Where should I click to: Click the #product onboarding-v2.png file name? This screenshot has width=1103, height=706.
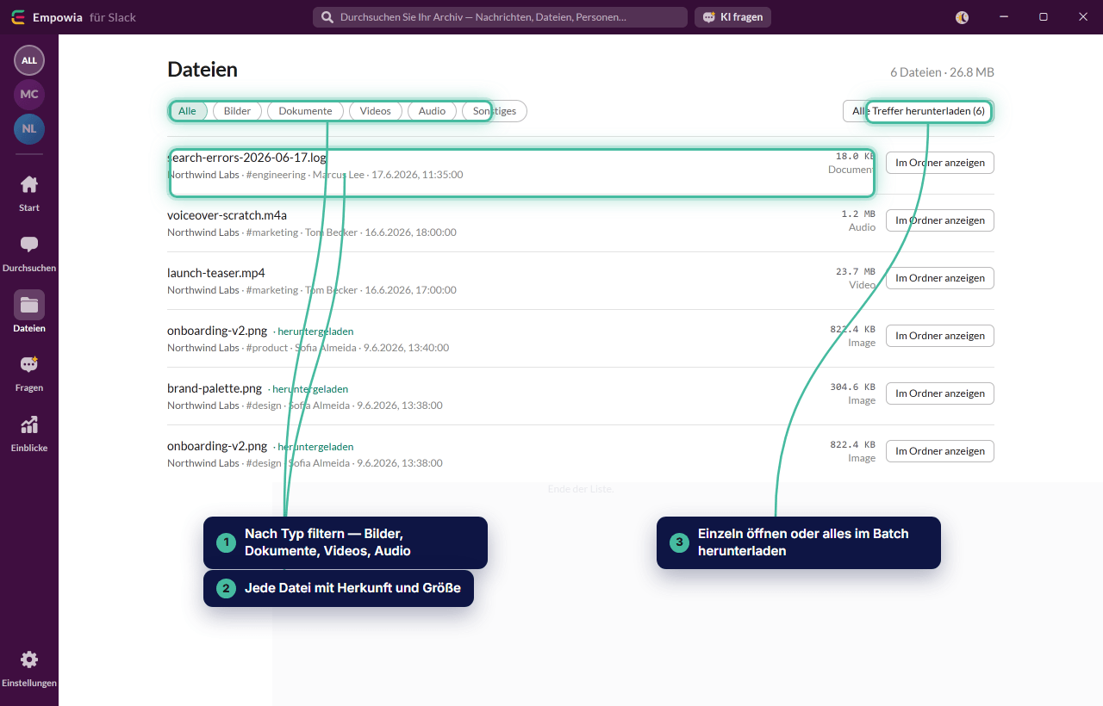pyautogui.click(x=217, y=331)
